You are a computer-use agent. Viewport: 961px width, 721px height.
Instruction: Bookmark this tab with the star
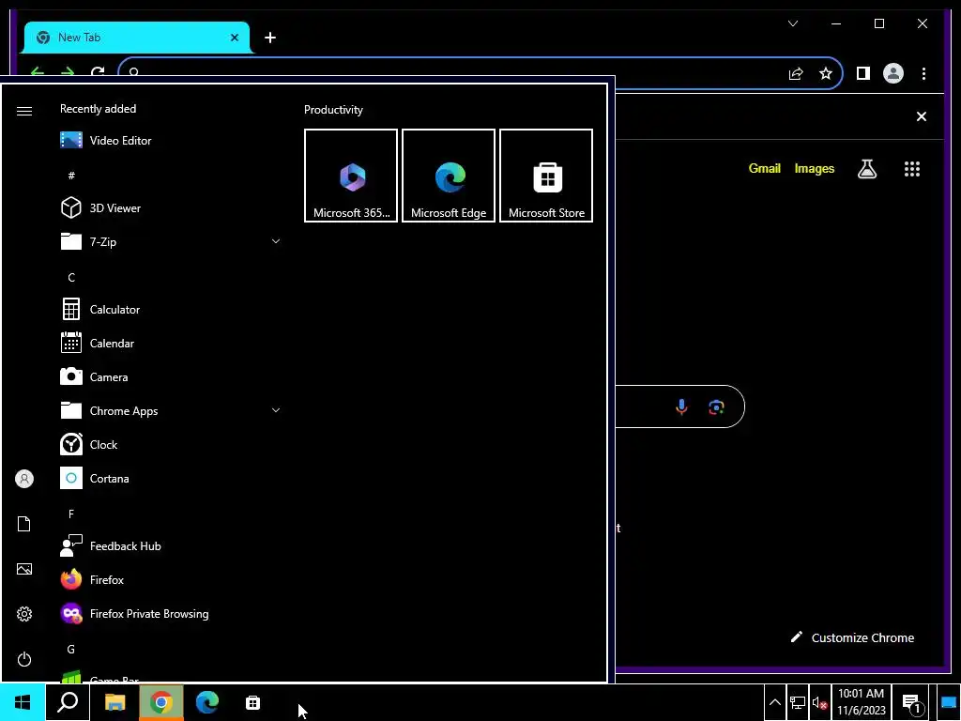click(826, 73)
